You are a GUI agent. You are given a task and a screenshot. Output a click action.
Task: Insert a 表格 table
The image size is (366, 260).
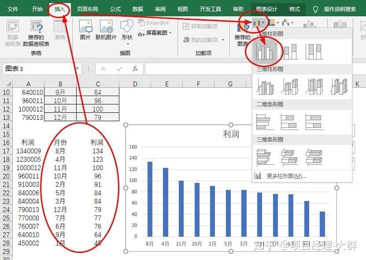pyautogui.click(x=60, y=30)
